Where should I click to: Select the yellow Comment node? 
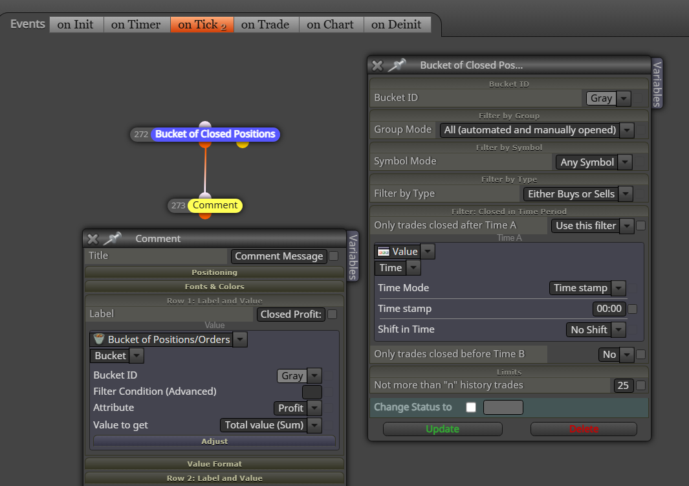(215, 205)
